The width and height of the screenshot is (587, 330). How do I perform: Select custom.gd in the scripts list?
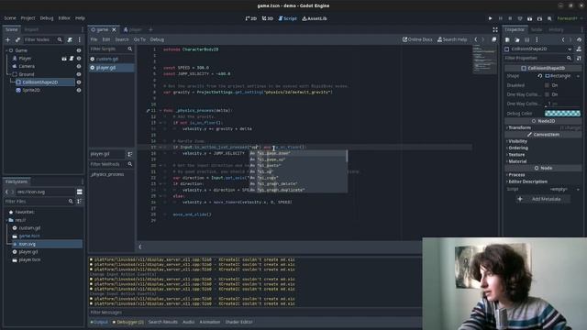coord(112,59)
